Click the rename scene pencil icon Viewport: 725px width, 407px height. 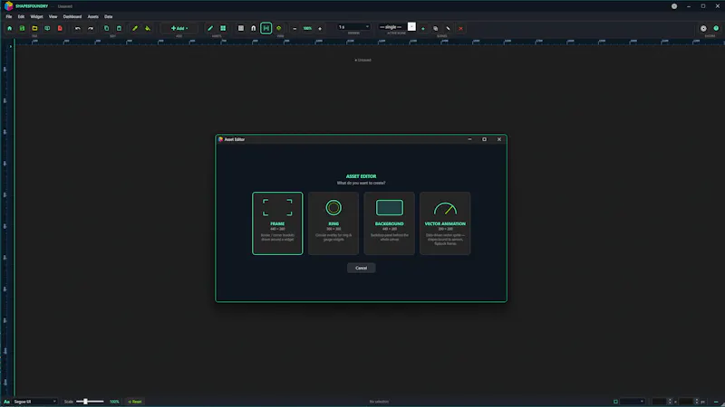(448, 28)
